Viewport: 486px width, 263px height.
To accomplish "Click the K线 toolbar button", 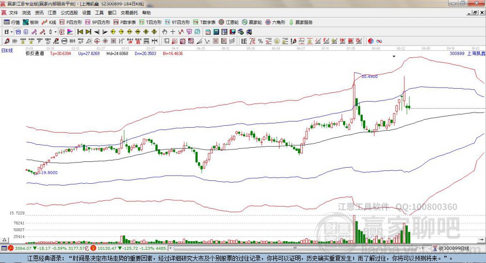I will (49, 22).
